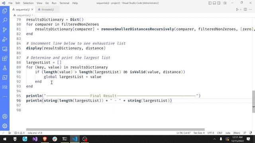The height and width of the screenshot is (143, 255).
Task: Open the Windows Start menu
Action: pyautogui.click(x=5, y=139)
